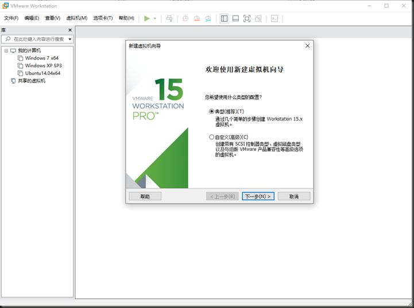Viewport: 414px width, 308px height.
Task: Click the Revert to Snapshot icon
Action: coord(197,18)
